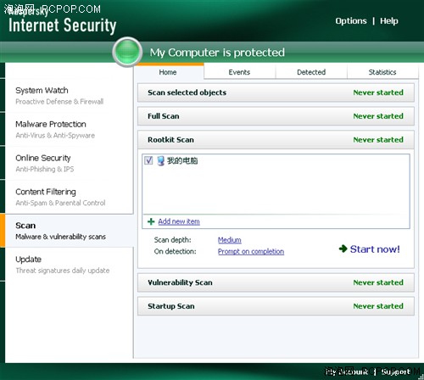
Task: Click the green plus icon beside Add new item
Action: pyautogui.click(x=151, y=221)
